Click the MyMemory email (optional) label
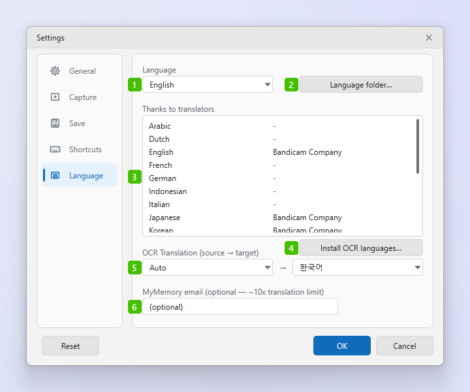 pyautogui.click(x=233, y=292)
